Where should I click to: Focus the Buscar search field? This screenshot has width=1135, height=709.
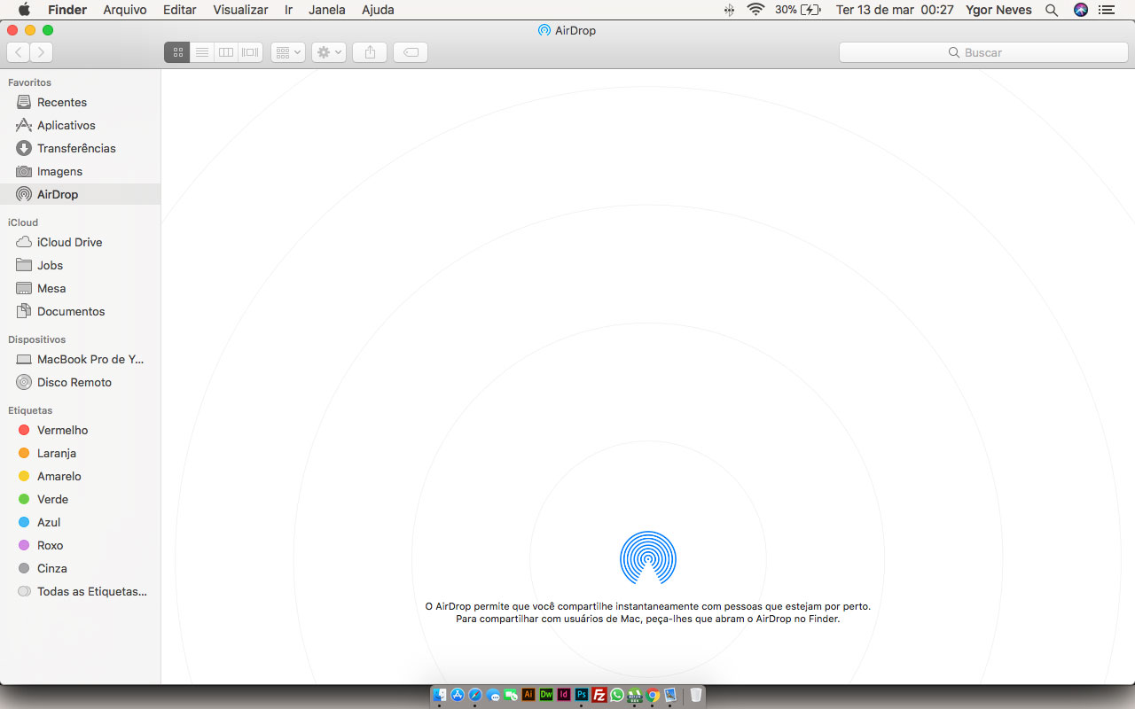coord(983,52)
